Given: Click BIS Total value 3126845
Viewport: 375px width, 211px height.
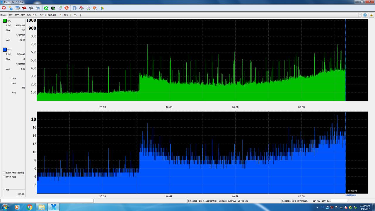Looking at the screenshot, I should (21, 54).
